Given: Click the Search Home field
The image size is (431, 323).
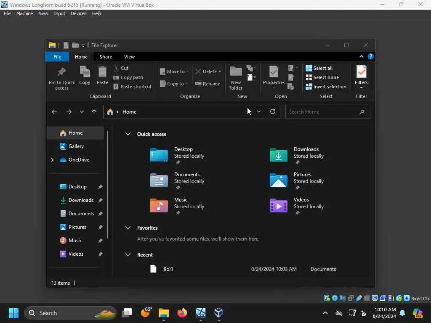Looking at the screenshot, I should click(x=327, y=112).
